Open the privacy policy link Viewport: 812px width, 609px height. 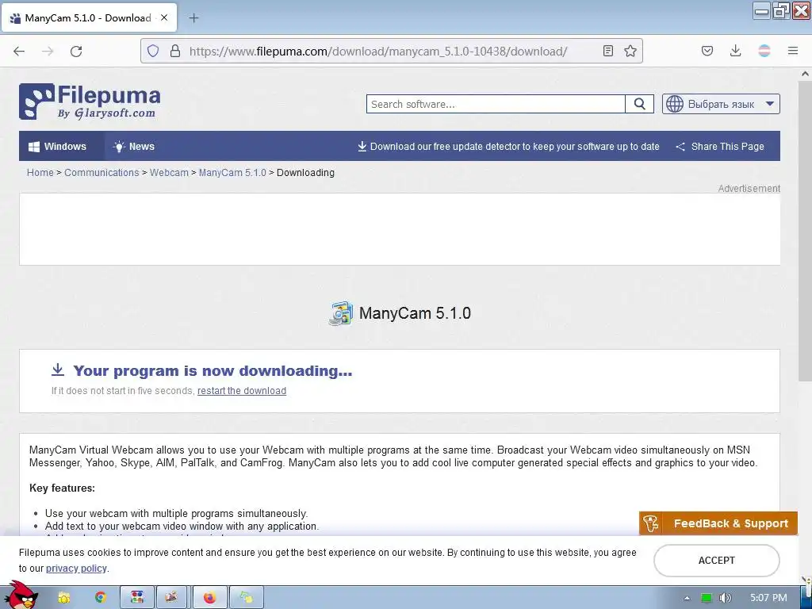(x=76, y=568)
